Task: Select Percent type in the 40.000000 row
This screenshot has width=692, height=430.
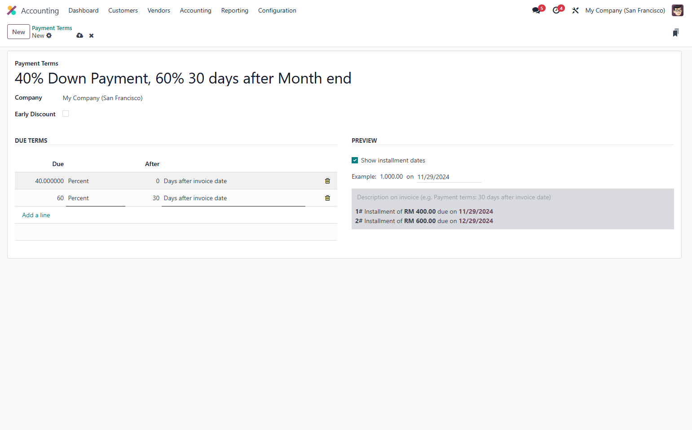Action: (79, 181)
